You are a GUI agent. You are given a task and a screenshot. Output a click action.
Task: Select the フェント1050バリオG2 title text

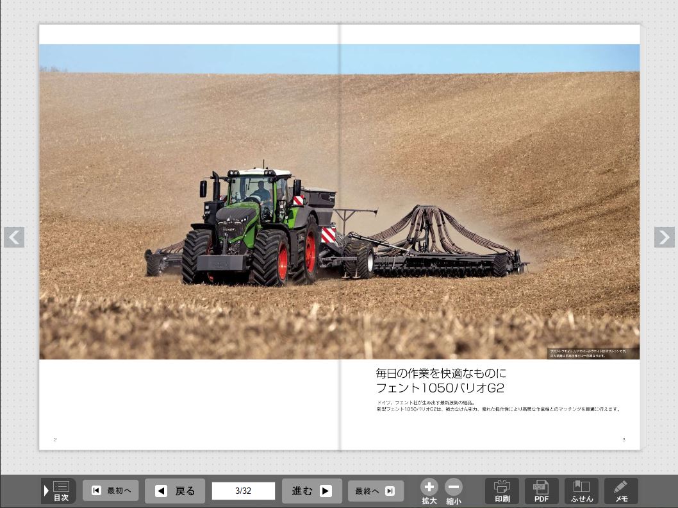coord(440,387)
